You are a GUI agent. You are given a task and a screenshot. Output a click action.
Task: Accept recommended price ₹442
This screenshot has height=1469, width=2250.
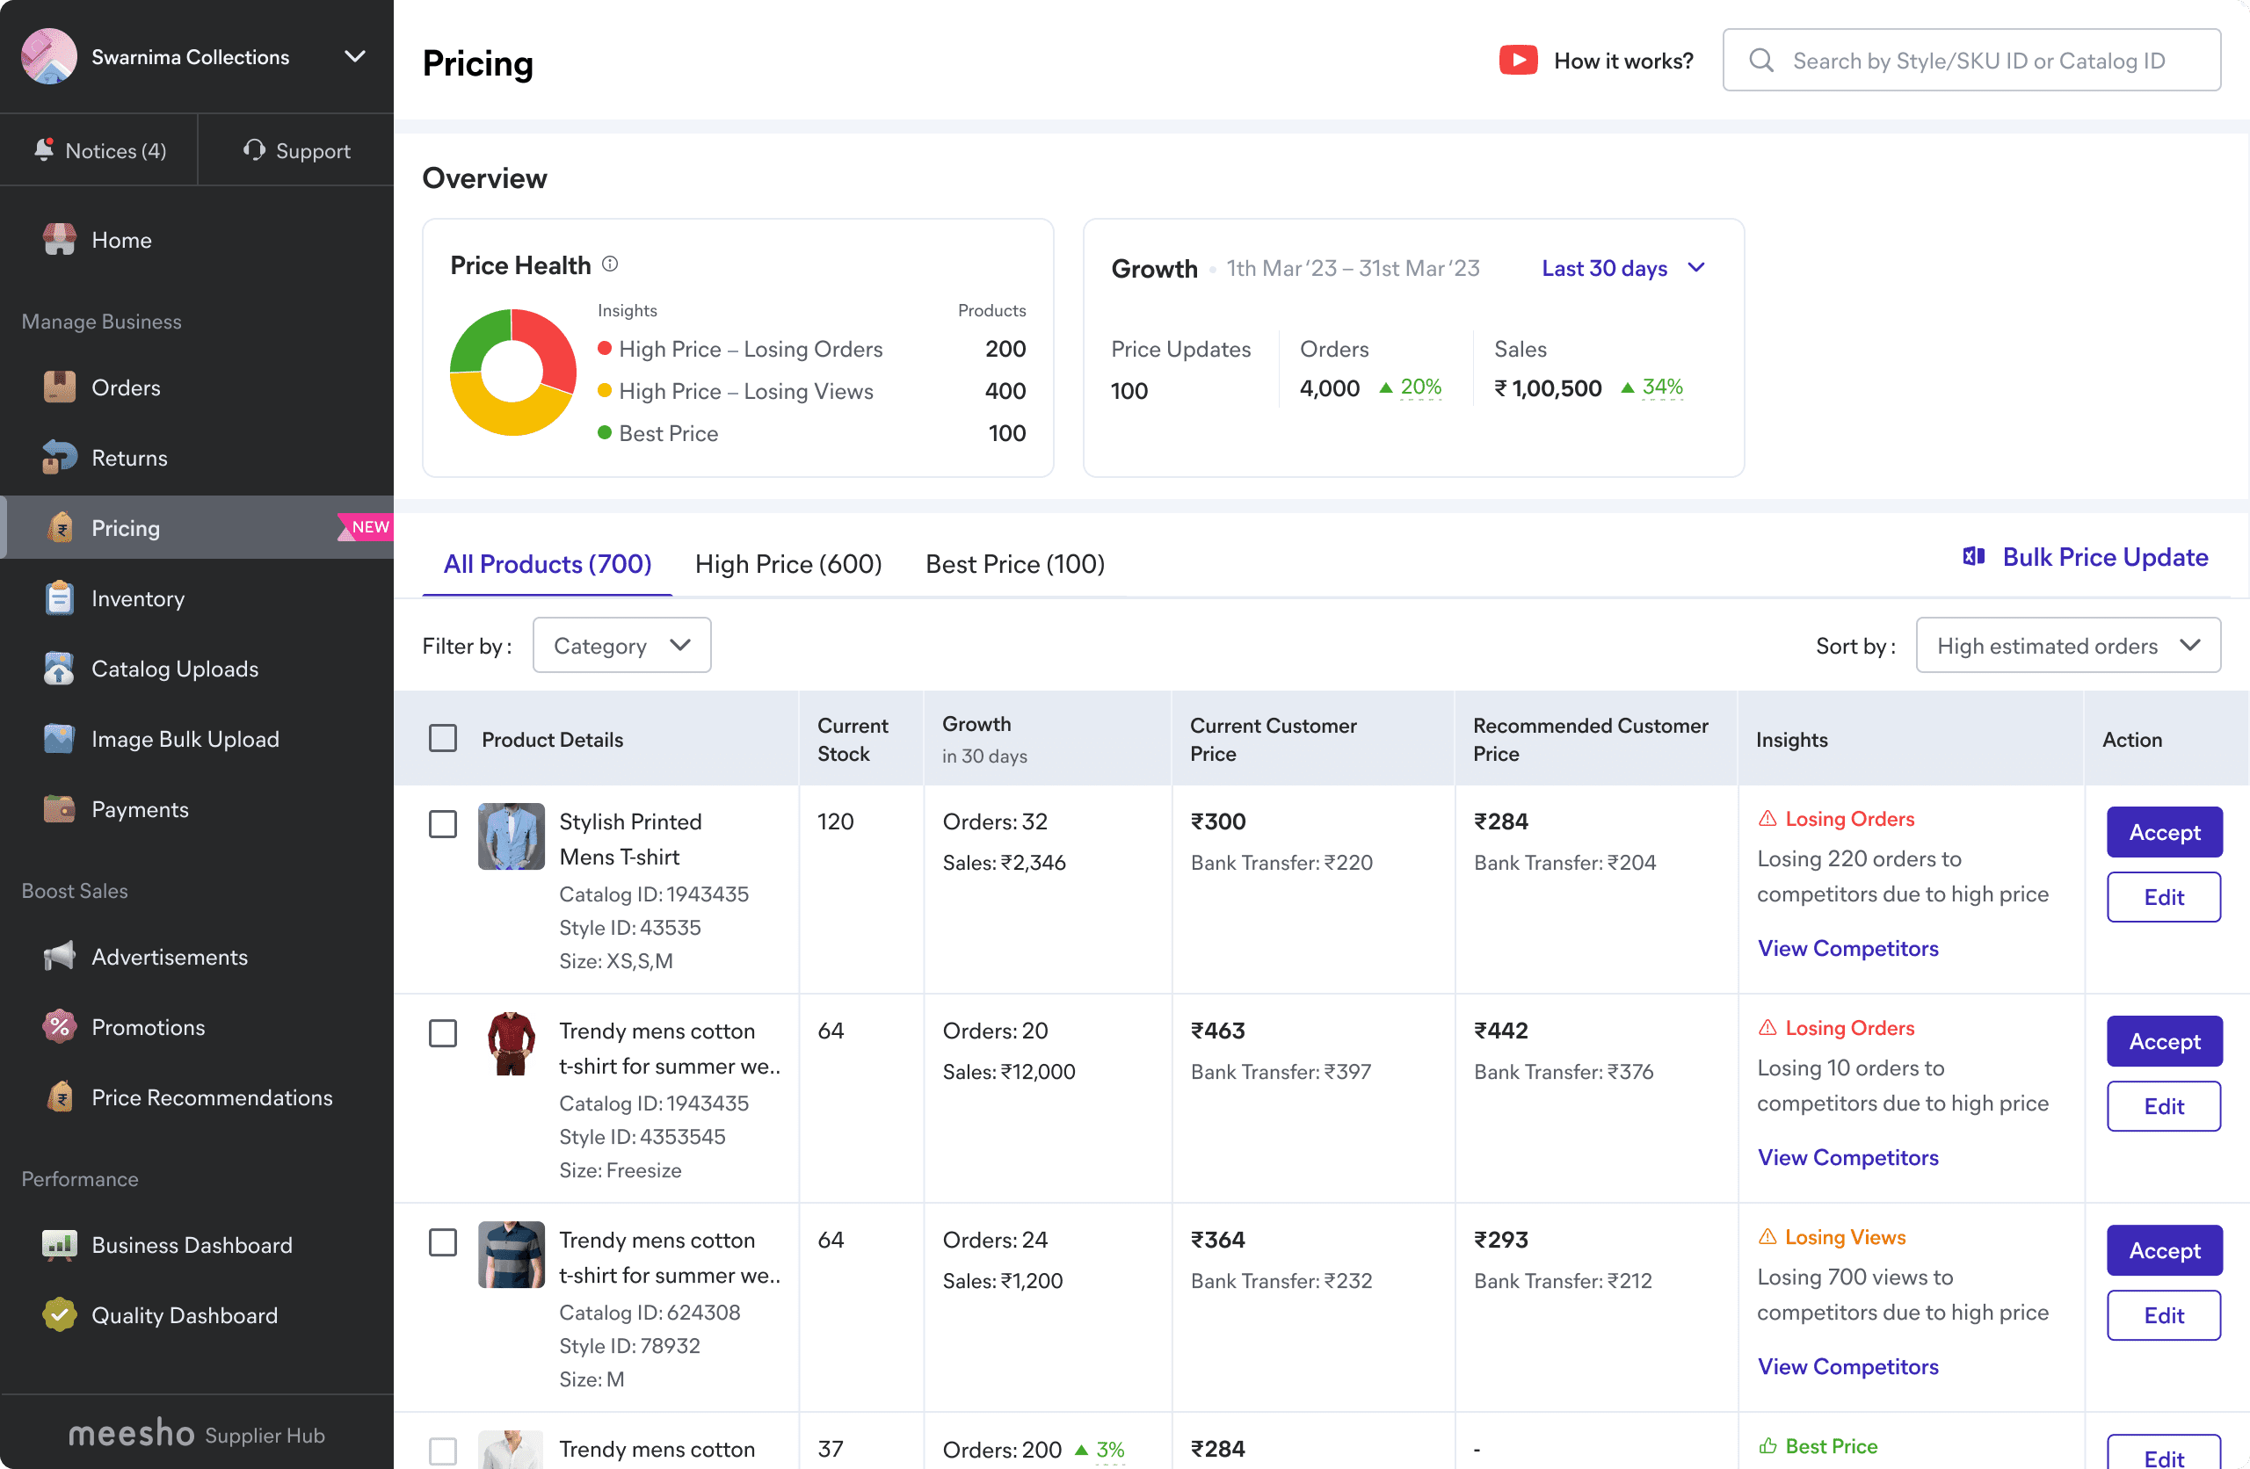[x=2164, y=1041]
